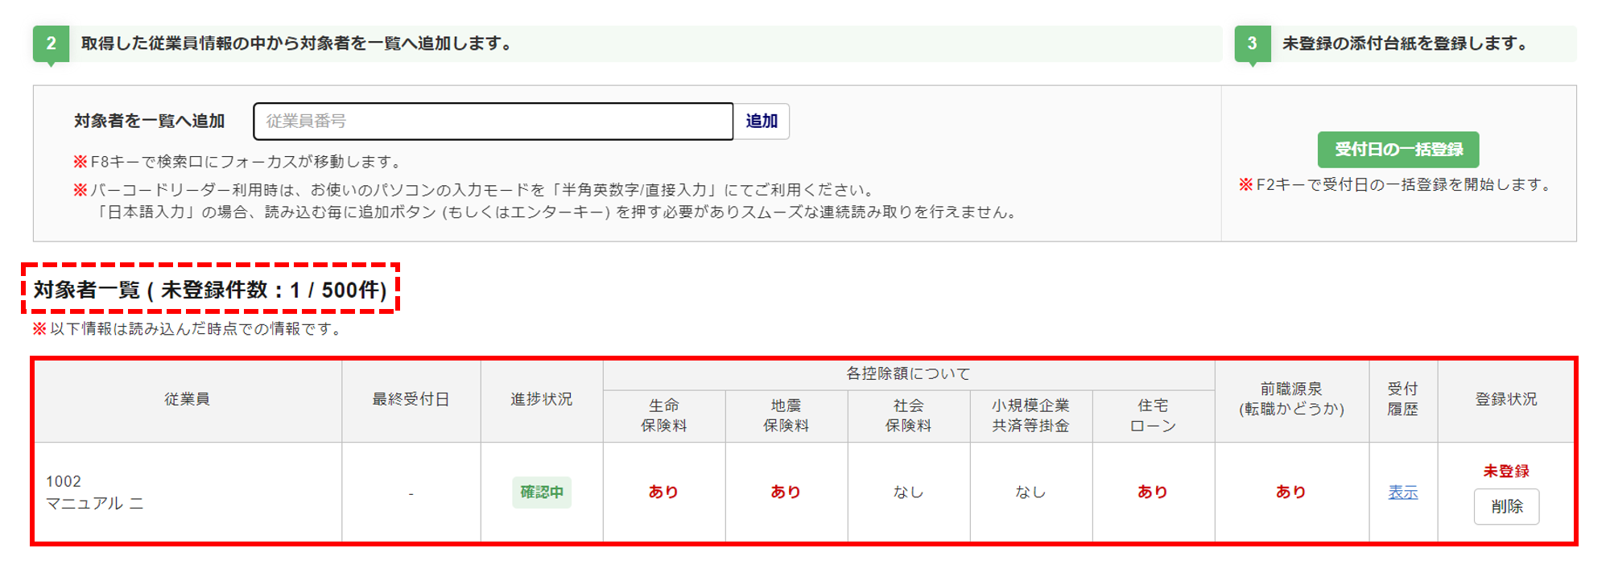Click the 生命保険料 column header
This screenshot has width=1610, height=577.
[663, 416]
